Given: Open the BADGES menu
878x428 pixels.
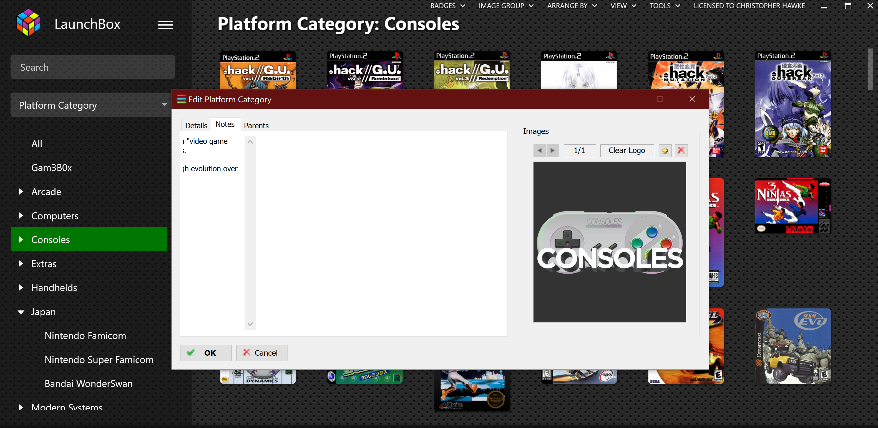Looking at the screenshot, I should click(447, 6).
